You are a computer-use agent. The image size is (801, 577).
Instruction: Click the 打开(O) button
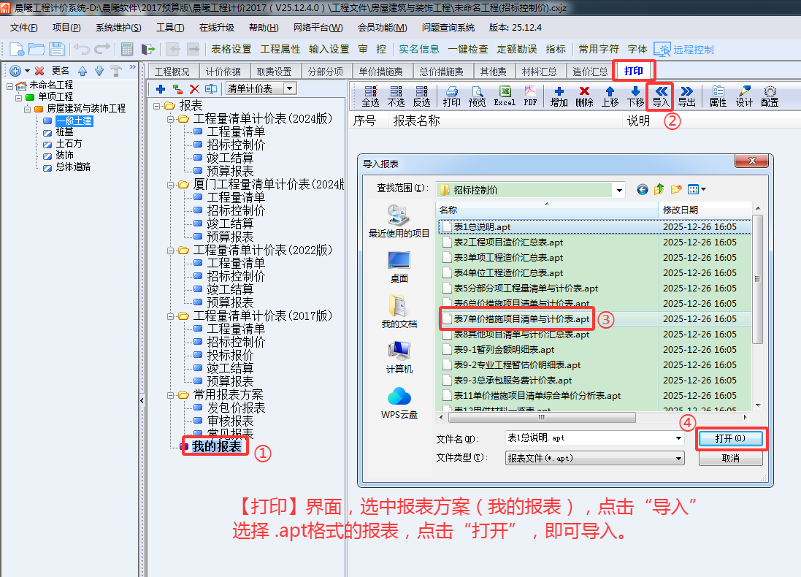tap(730, 438)
